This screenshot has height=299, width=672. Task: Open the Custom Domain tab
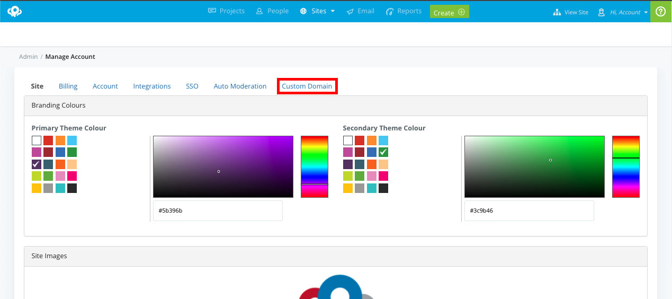pos(307,86)
